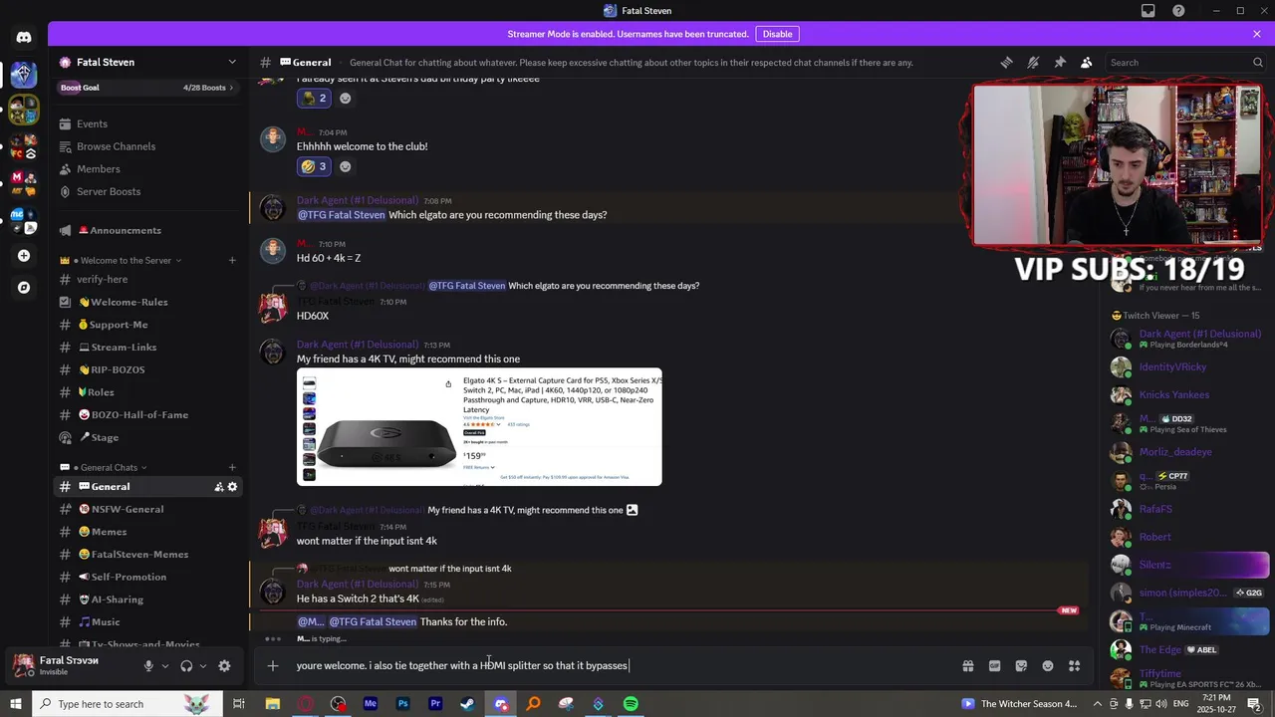Viewport: 1275px width, 717px height.
Task: Disable Streamer Mode
Action: point(777,34)
